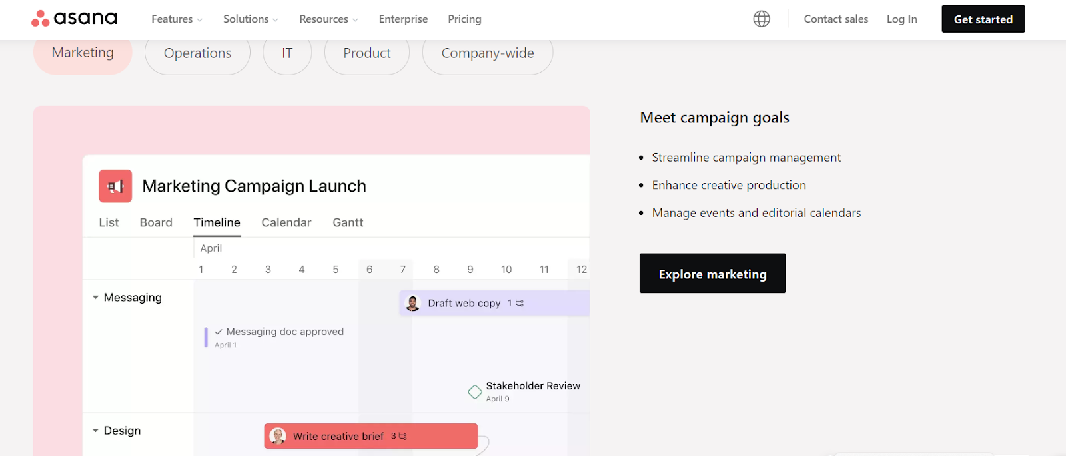Switch to the Calendar view tab

[x=286, y=222]
